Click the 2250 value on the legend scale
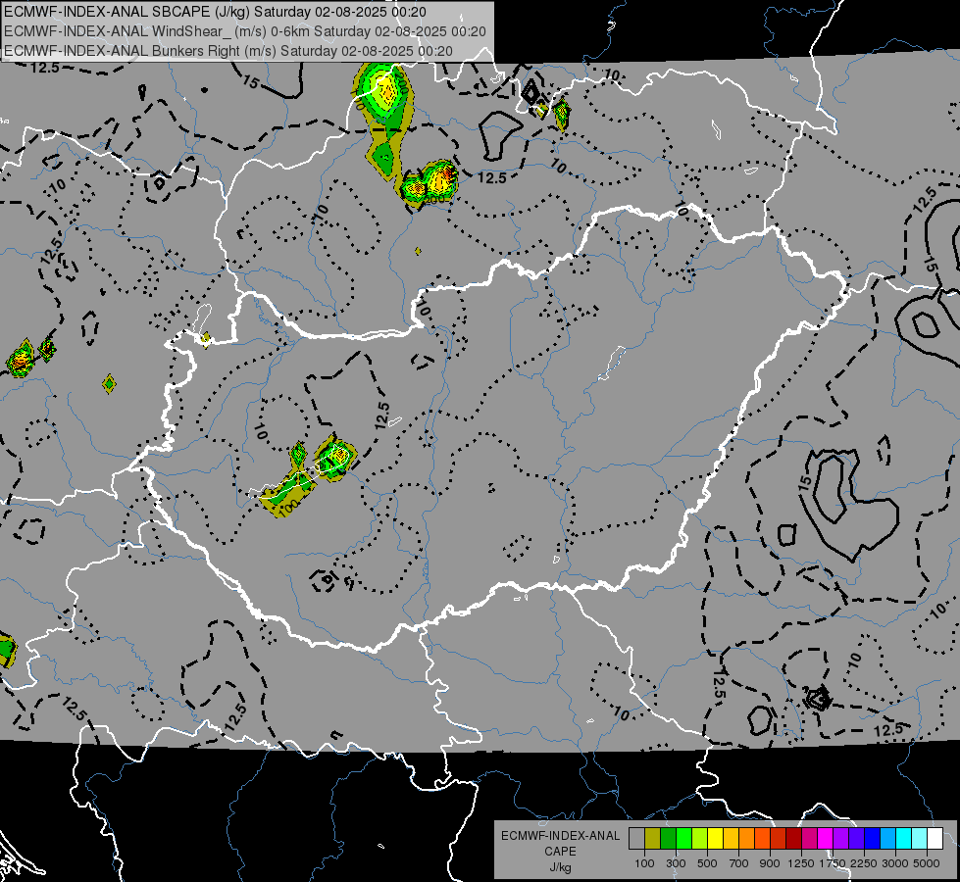The height and width of the screenshot is (882, 960). 865,863
